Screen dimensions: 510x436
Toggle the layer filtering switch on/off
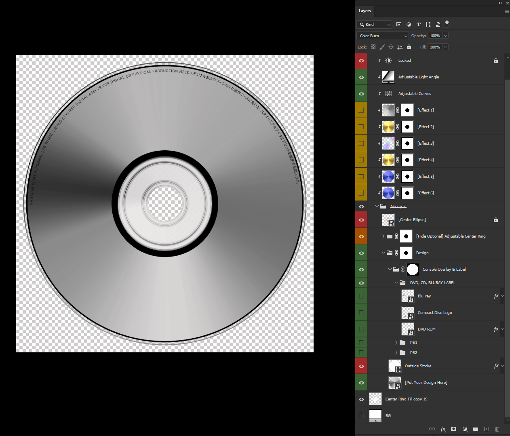tap(447, 24)
